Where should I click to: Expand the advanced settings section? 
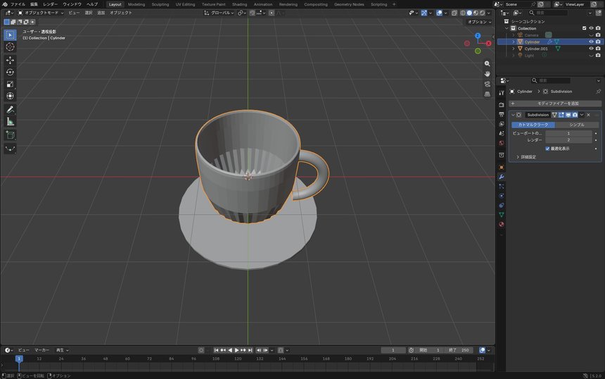click(x=526, y=157)
